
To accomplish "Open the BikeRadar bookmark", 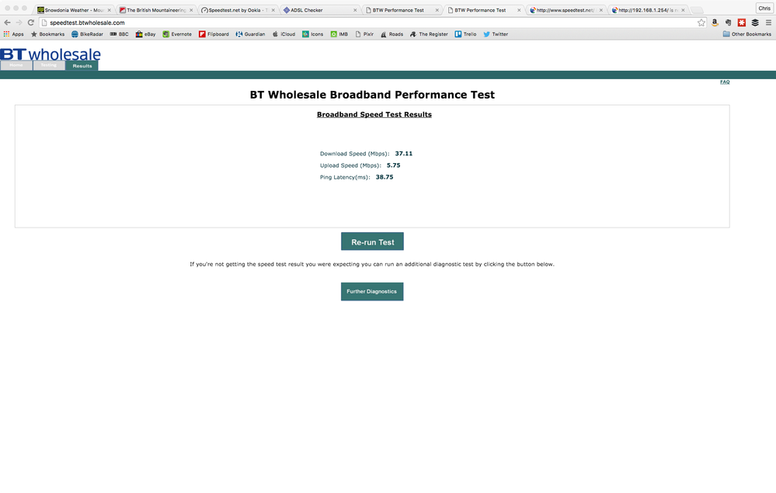I will coord(87,34).
